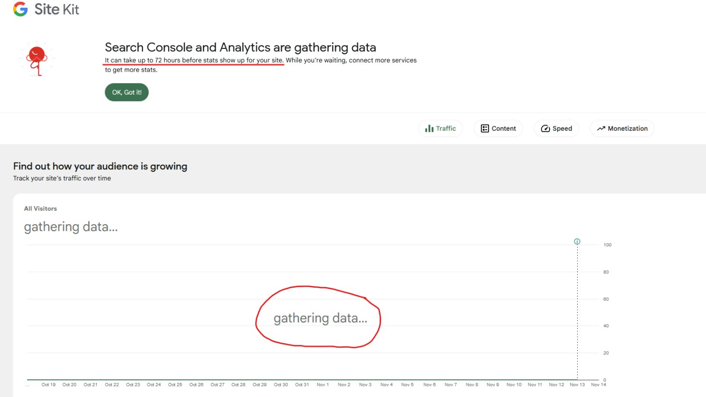This screenshot has width=706, height=397.
Task: Click the Traffic bar chart icon
Action: coord(429,128)
